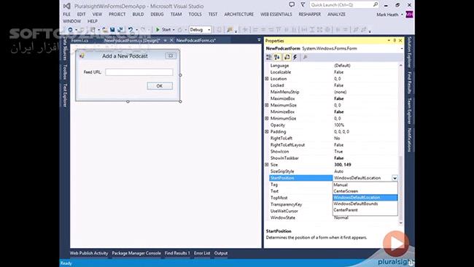Open the Team Explorer side tab
The image size is (474, 267).
(x=410, y=110)
